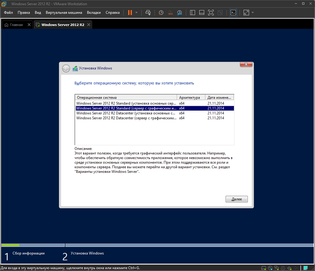
Task: Click the dimmed USB device status icon
Action: [296, 268]
